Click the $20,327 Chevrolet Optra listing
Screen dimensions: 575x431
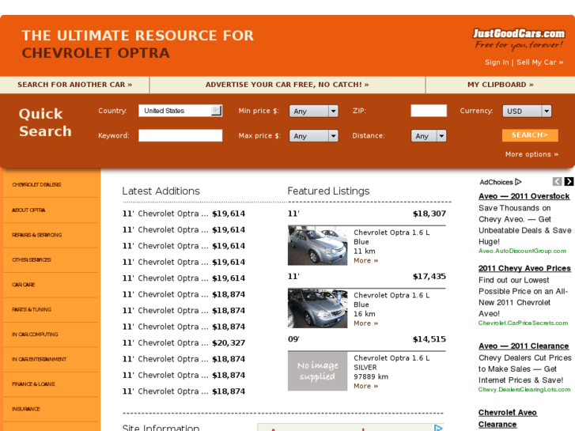(x=183, y=343)
